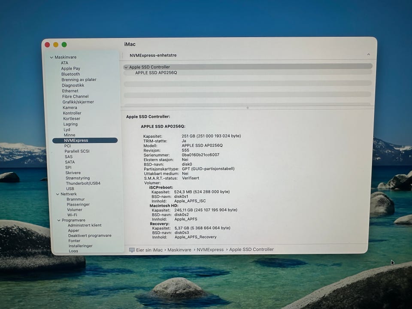The width and height of the screenshot is (412, 309).
Task: Open the Bluetooth hardware section
Action: (x=70, y=74)
